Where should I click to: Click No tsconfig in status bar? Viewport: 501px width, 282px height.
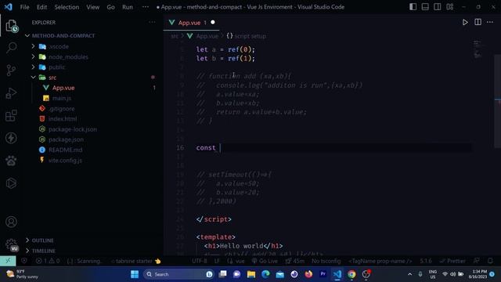point(326,261)
